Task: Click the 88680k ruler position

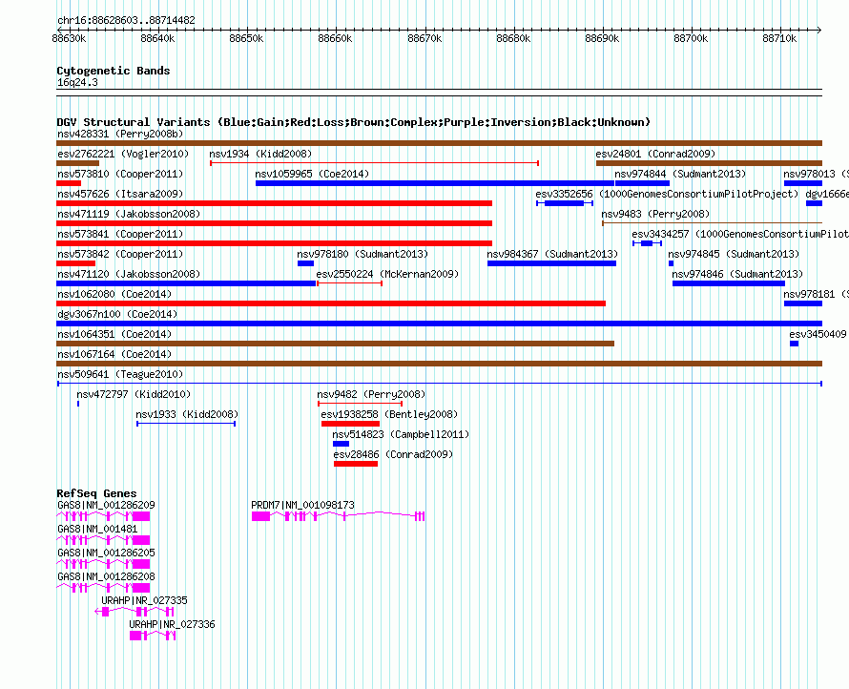Action: [513, 38]
